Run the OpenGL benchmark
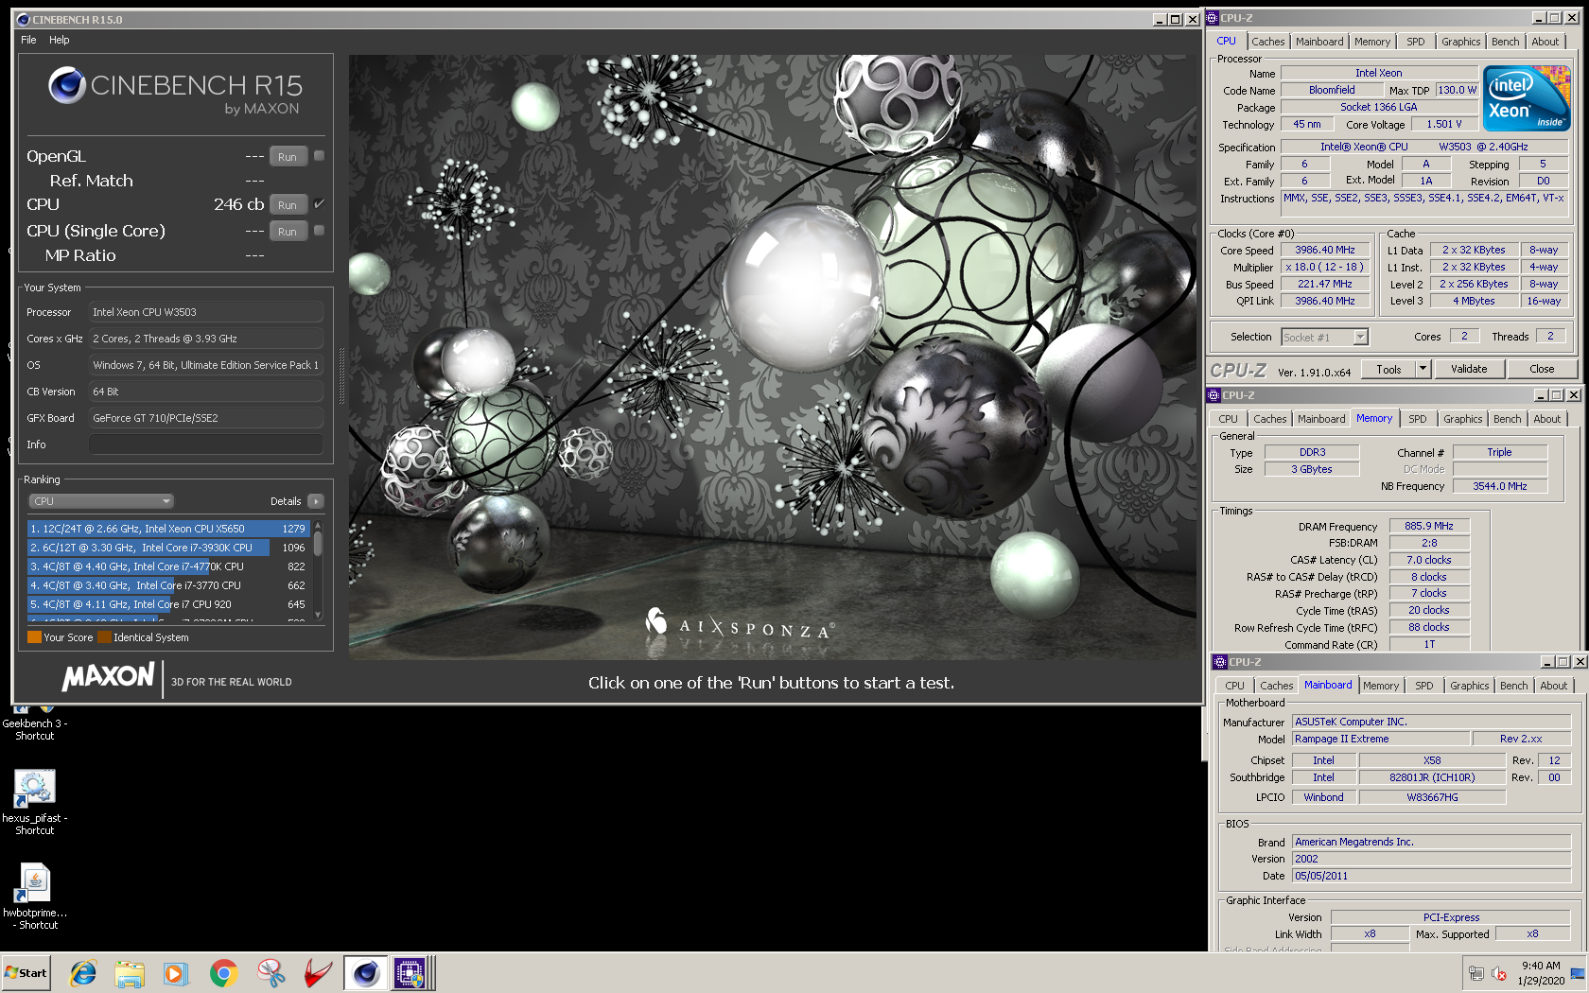 [288, 156]
